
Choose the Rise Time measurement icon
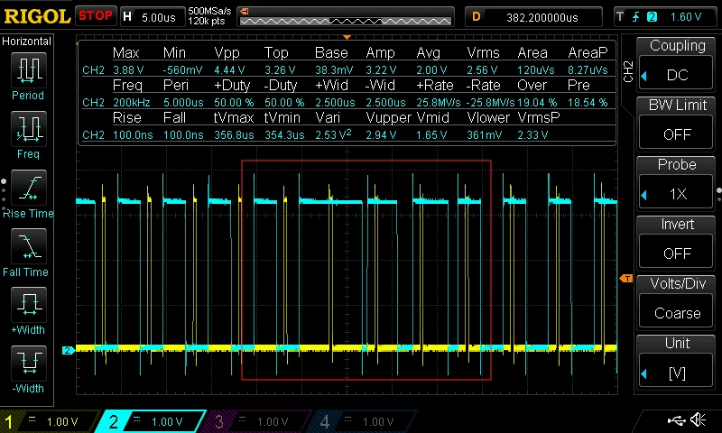pyautogui.click(x=29, y=188)
